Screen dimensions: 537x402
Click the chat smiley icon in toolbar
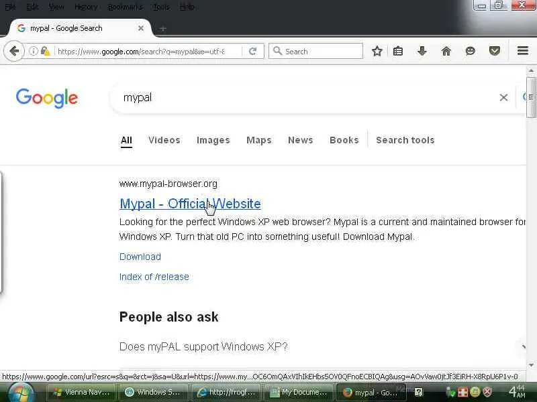click(471, 52)
